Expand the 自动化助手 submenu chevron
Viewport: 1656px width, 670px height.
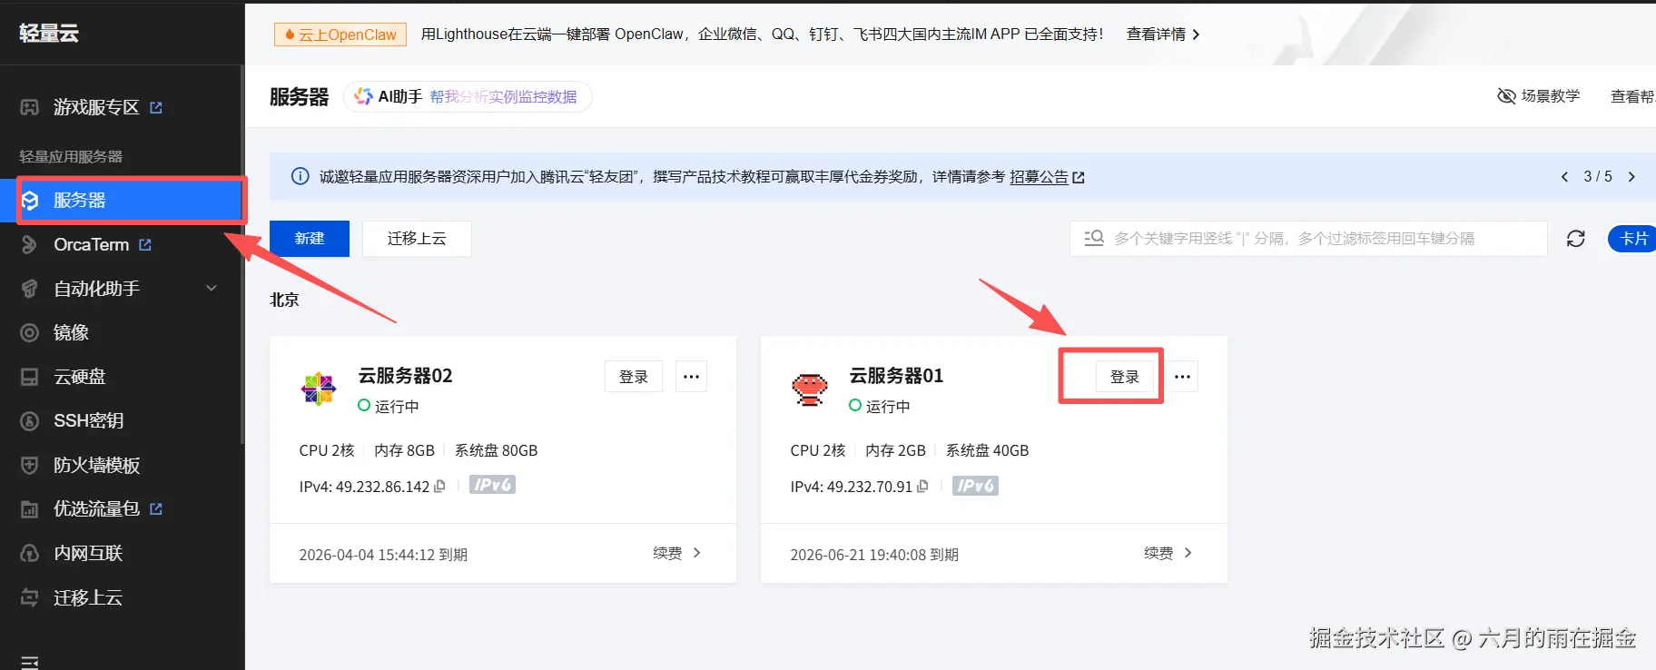tap(212, 289)
